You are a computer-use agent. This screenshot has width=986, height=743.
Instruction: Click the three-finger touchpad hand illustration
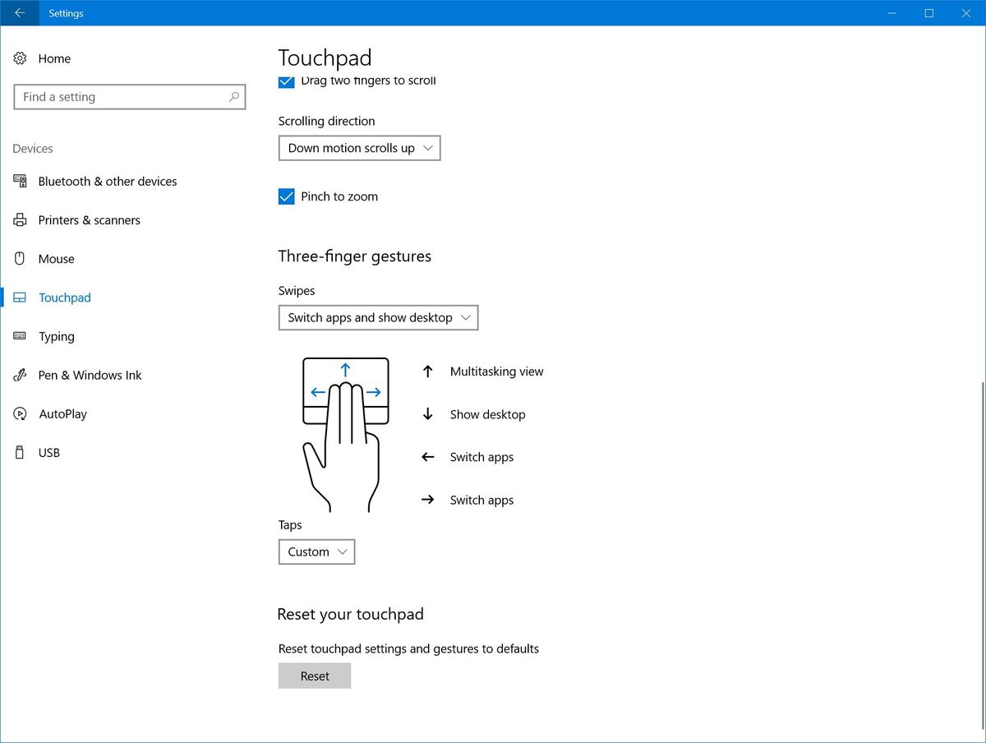click(345, 434)
